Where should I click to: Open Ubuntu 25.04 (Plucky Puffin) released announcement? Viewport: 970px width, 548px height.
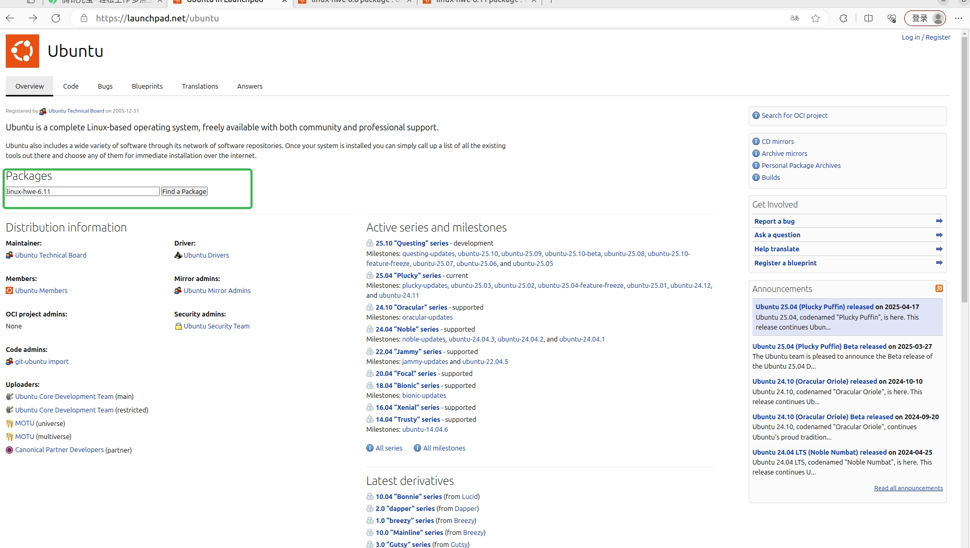[x=815, y=307]
